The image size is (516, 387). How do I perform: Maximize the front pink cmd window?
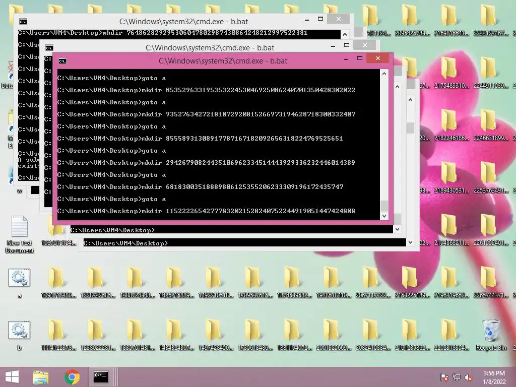360,58
